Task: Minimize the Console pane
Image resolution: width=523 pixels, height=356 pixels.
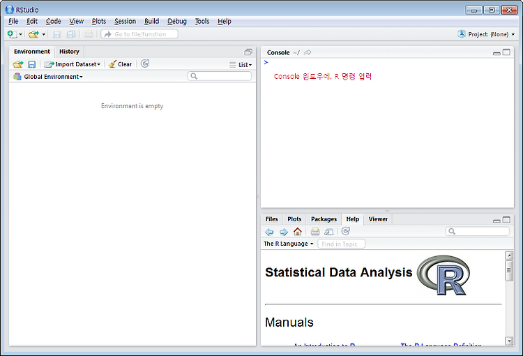Action: click(497, 53)
